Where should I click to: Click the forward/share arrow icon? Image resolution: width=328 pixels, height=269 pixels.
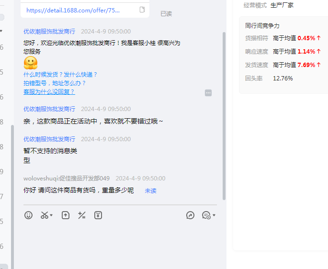pyautogui.click(x=190, y=215)
